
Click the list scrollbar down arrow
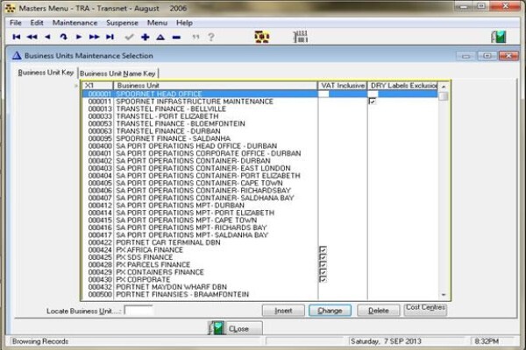click(x=444, y=295)
